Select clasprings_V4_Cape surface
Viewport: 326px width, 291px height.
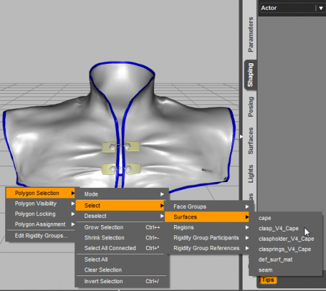(x=286, y=249)
